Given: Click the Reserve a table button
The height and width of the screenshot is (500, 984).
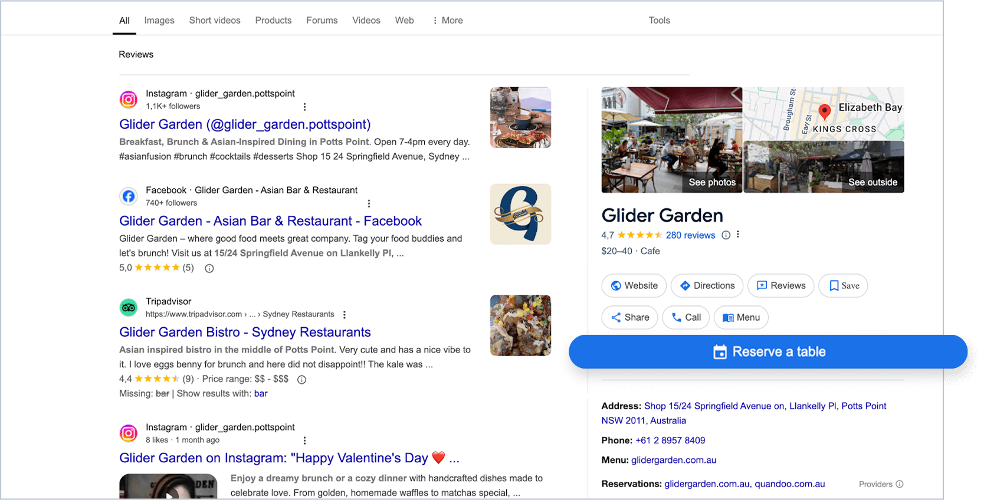Looking at the screenshot, I should (x=768, y=352).
